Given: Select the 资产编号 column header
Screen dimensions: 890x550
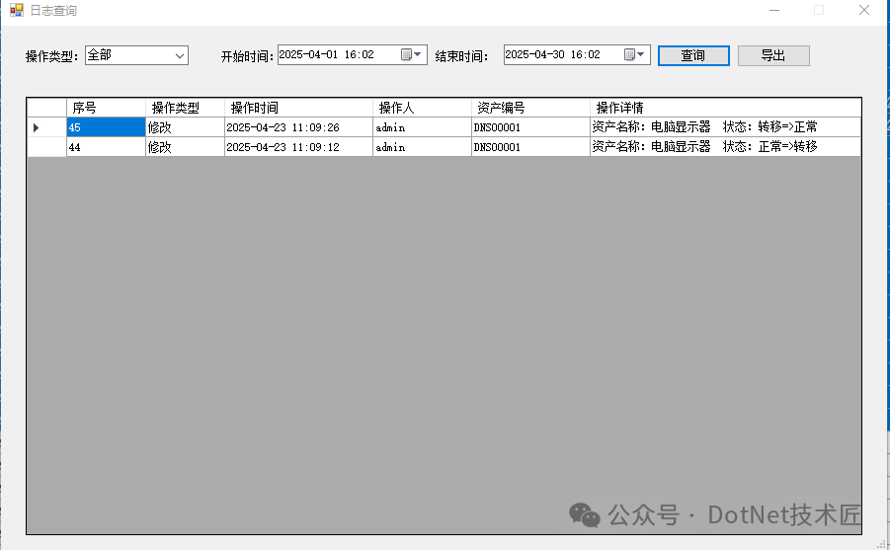Looking at the screenshot, I should 530,108.
